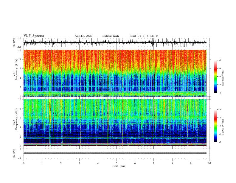Click the 9 minute tick label
This screenshot has height=183, width=236.
pos(191,163)
